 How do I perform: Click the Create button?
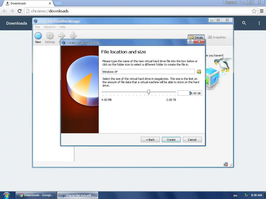pyautogui.click(x=171, y=140)
